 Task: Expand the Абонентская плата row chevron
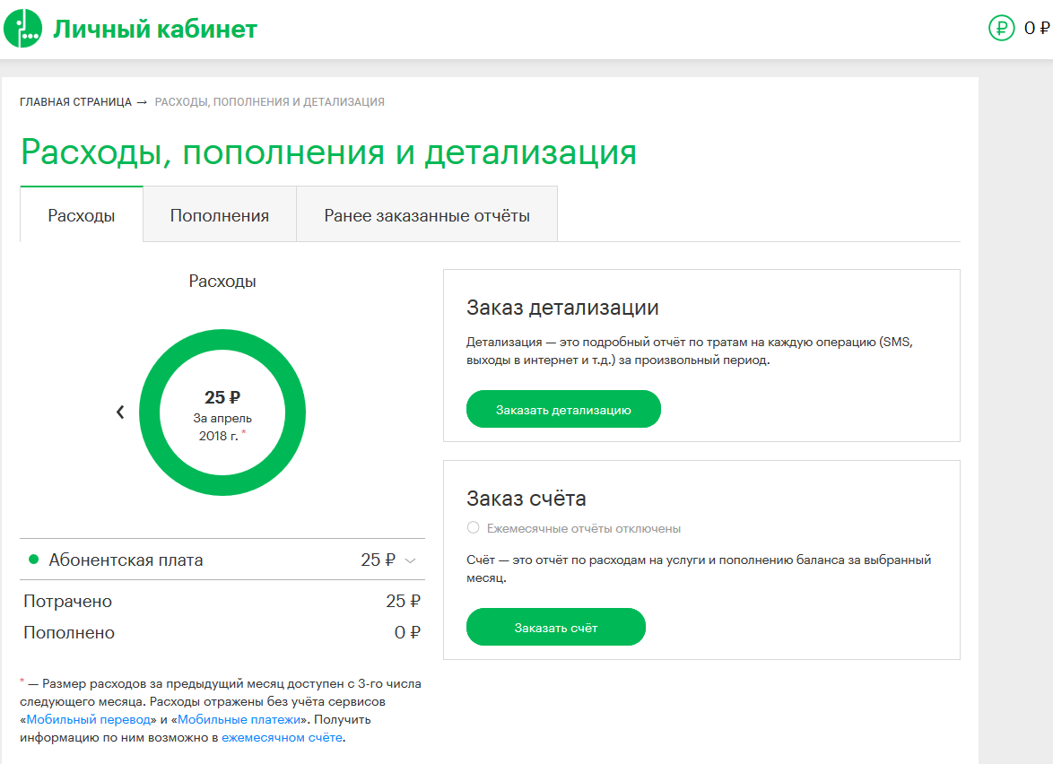click(411, 560)
